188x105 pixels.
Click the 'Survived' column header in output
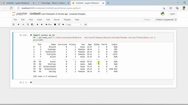[62, 44]
